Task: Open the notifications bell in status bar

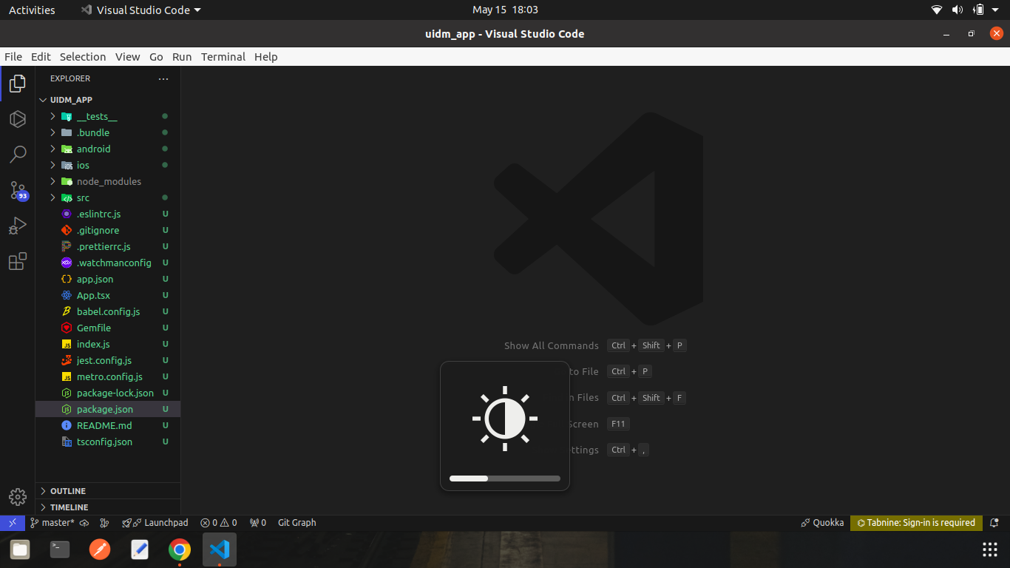Action: [x=994, y=523]
